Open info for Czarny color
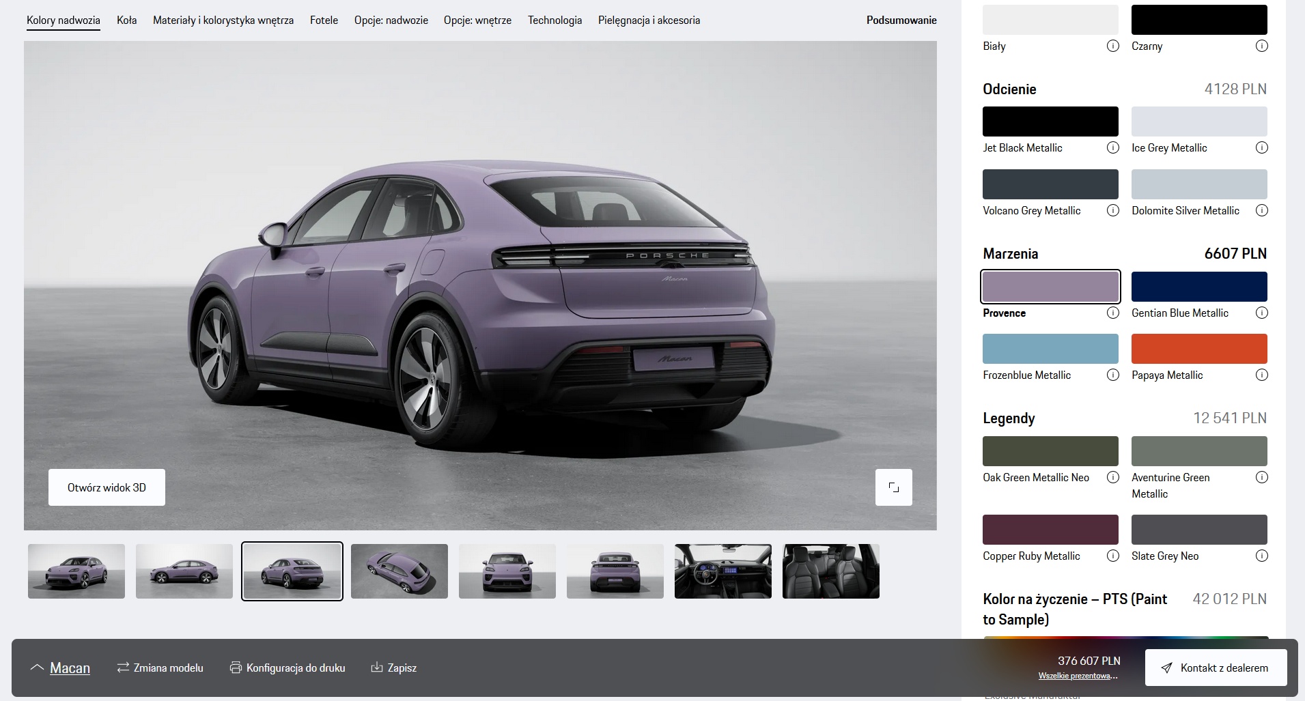Screen dimensions: 1305x701 pyautogui.click(x=1261, y=46)
